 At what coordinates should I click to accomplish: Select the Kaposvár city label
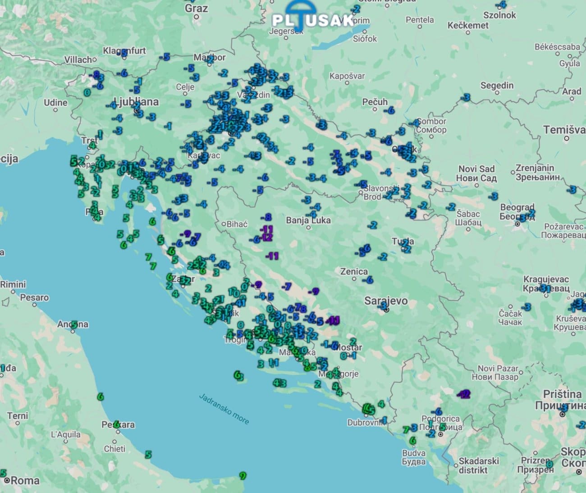click(x=347, y=76)
